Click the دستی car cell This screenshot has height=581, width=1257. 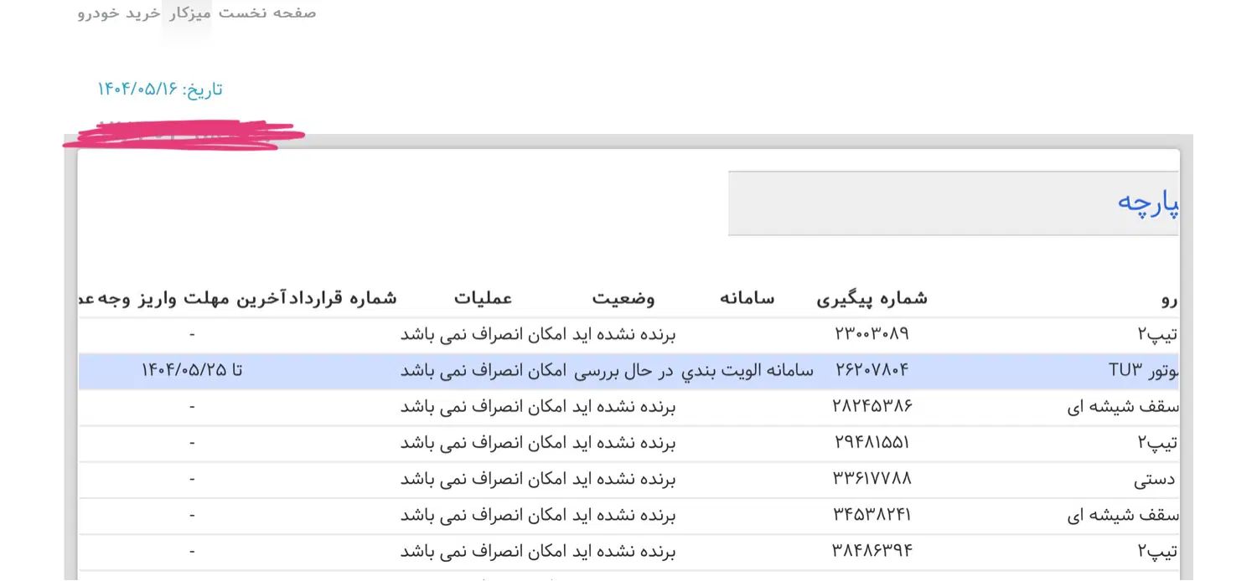(x=1154, y=480)
